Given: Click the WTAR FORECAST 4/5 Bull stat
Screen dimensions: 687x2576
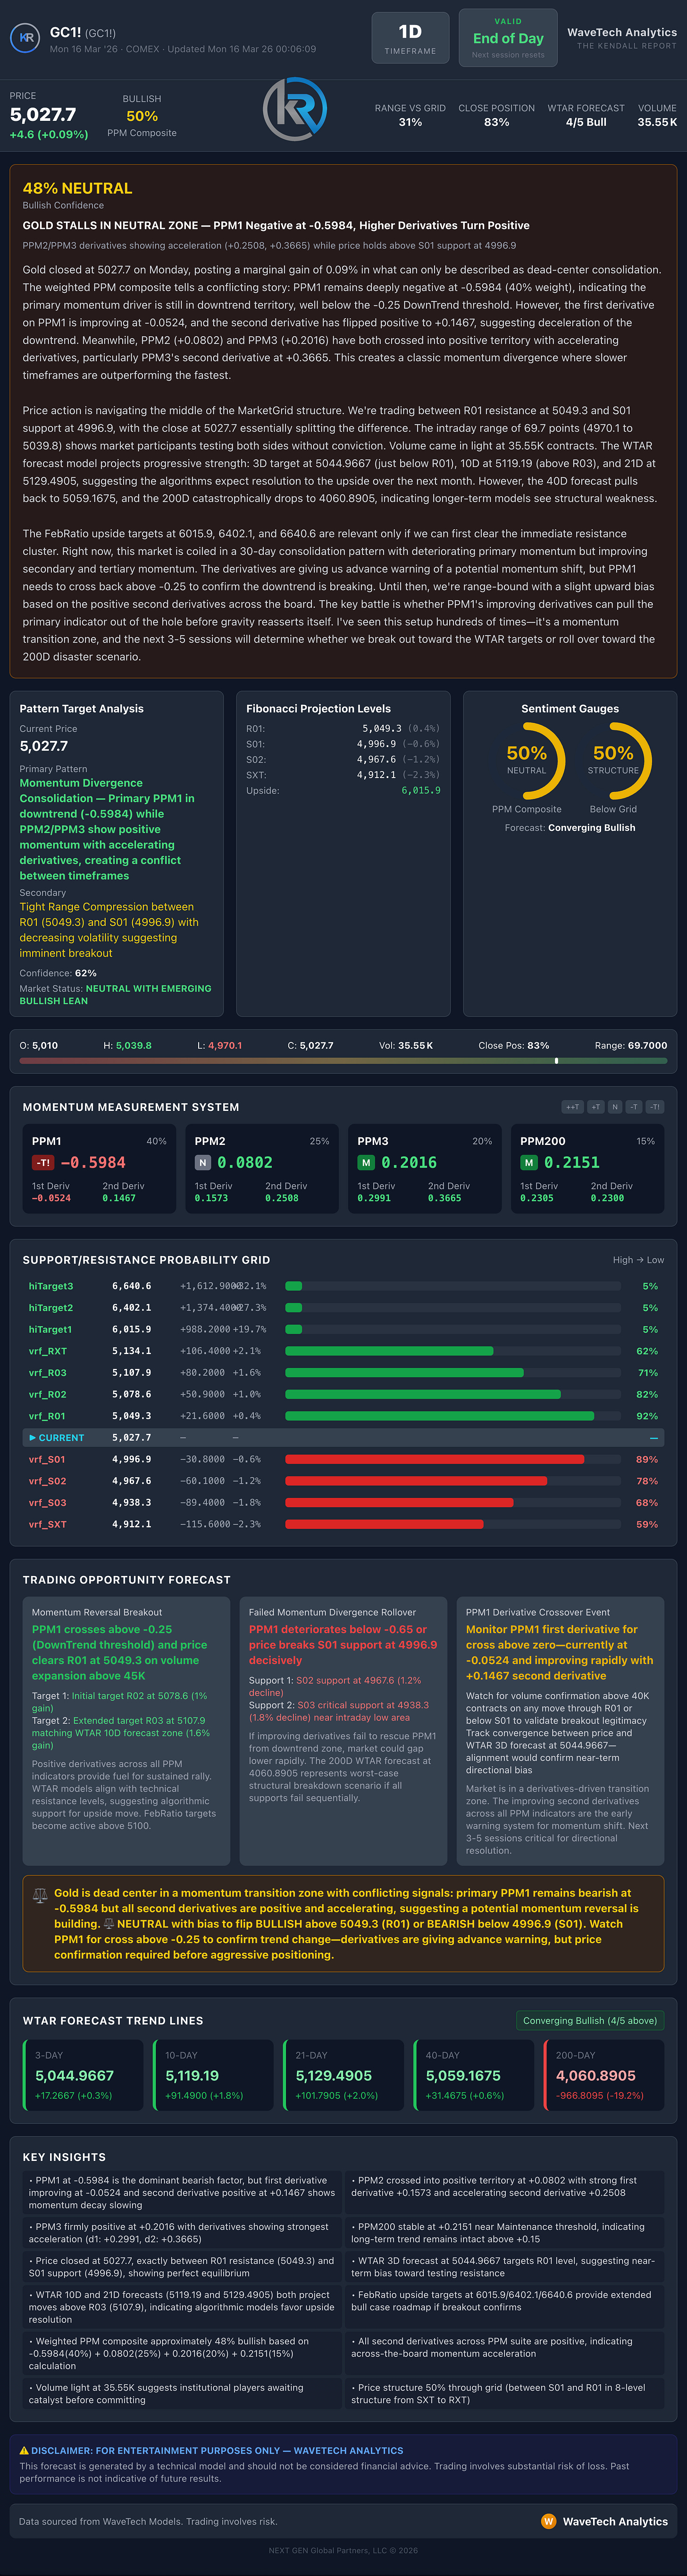Looking at the screenshot, I should (x=586, y=115).
